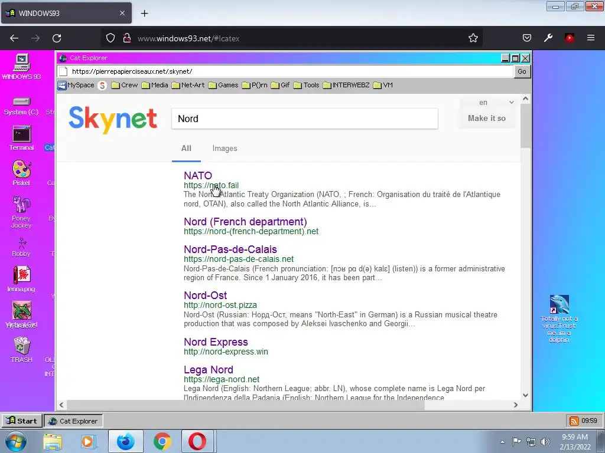The image size is (605, 453).
Task: Click the insecure lock icon in address bar
Action: click(x=126, y=38)
